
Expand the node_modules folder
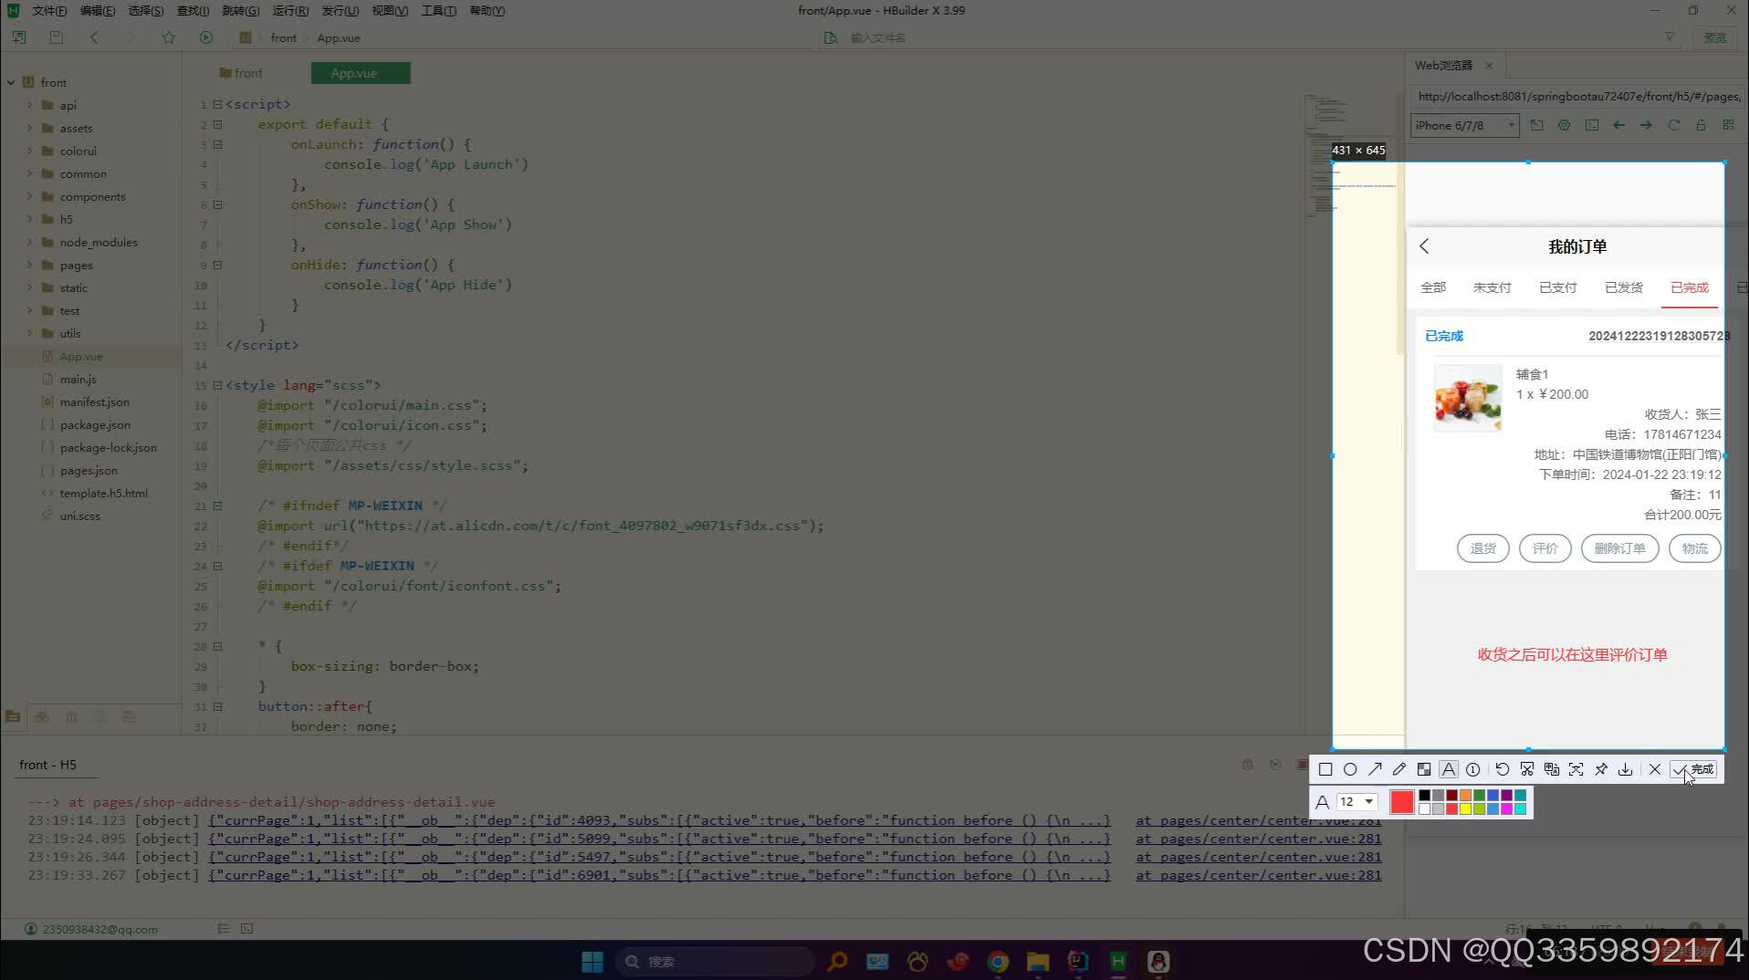point(30,242)
